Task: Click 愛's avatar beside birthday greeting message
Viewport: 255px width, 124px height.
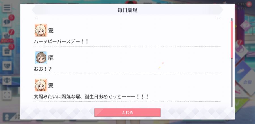Action: pyautogui.click(x=41, y=85)
